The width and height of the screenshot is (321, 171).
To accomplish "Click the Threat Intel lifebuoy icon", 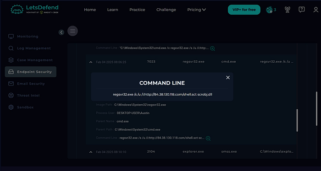I will coord(11,96).
